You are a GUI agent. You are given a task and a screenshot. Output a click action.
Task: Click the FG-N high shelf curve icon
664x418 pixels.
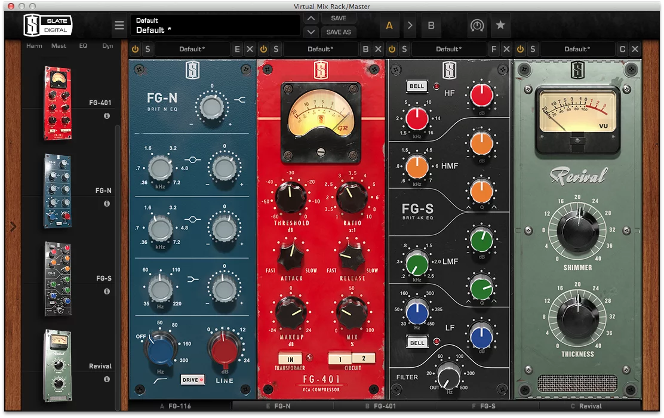[240, 100]
